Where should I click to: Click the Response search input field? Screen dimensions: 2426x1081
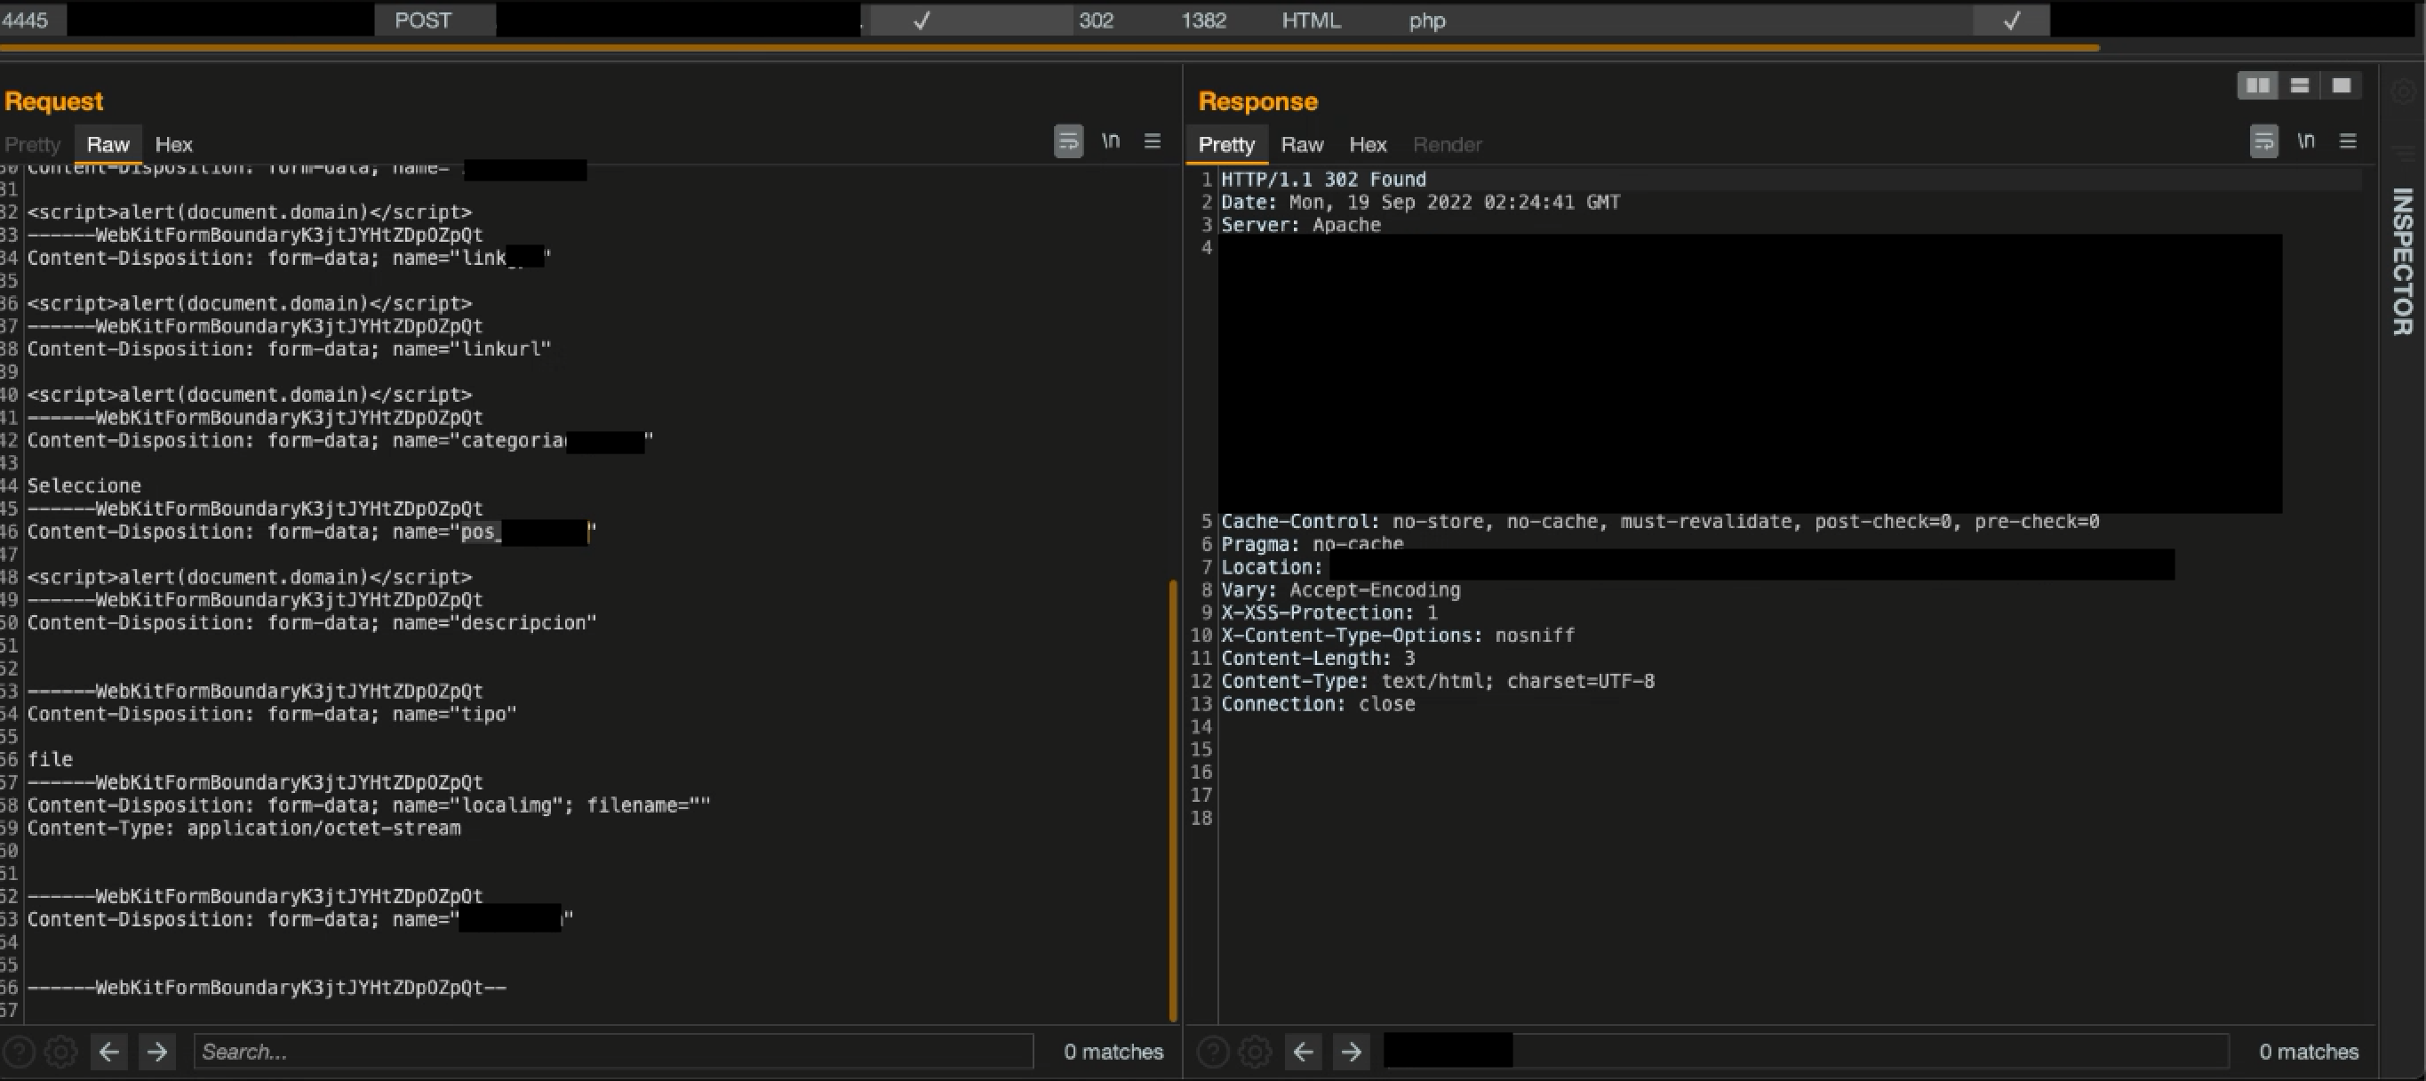[1806, 1052]
